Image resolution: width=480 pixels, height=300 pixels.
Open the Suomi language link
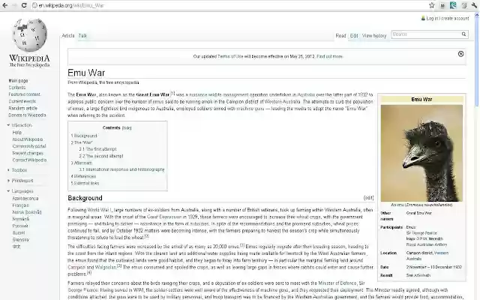[x=18, y=232]
